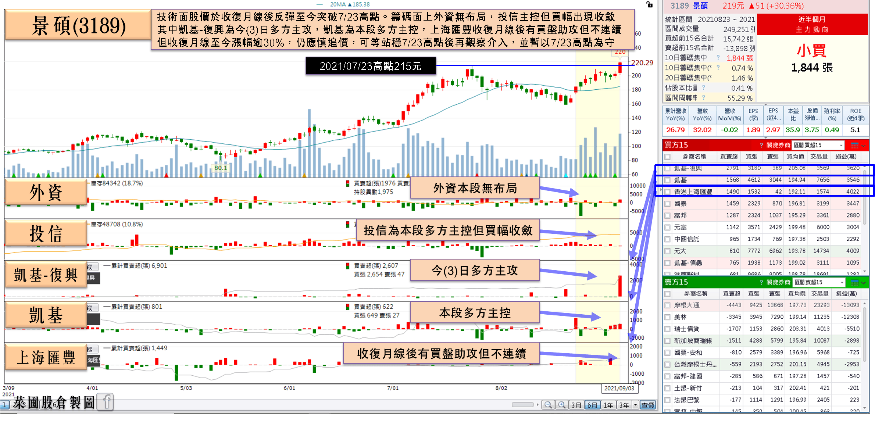The width and height of the screenshot is (875, 422).
Task: Select the 元大 broker row
Action: tap(763, 251)
